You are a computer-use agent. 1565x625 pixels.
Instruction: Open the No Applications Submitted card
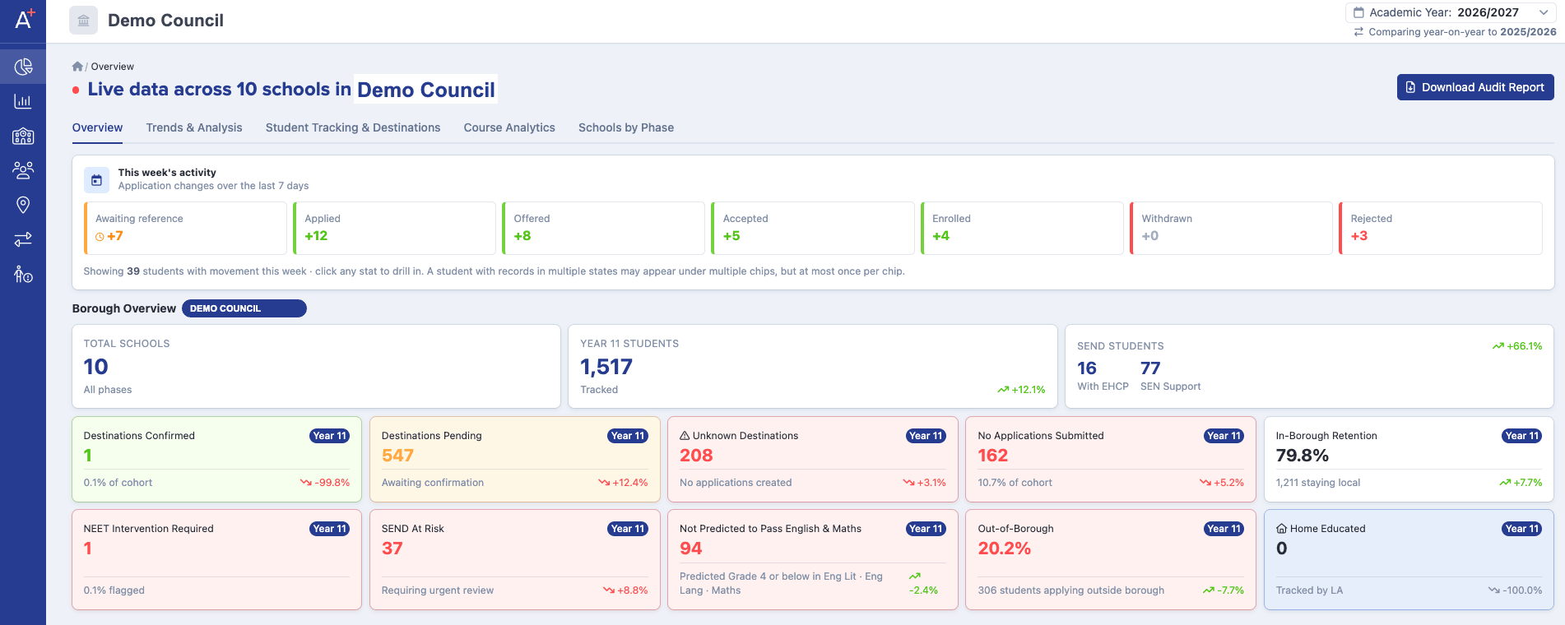pos(1111,459)
